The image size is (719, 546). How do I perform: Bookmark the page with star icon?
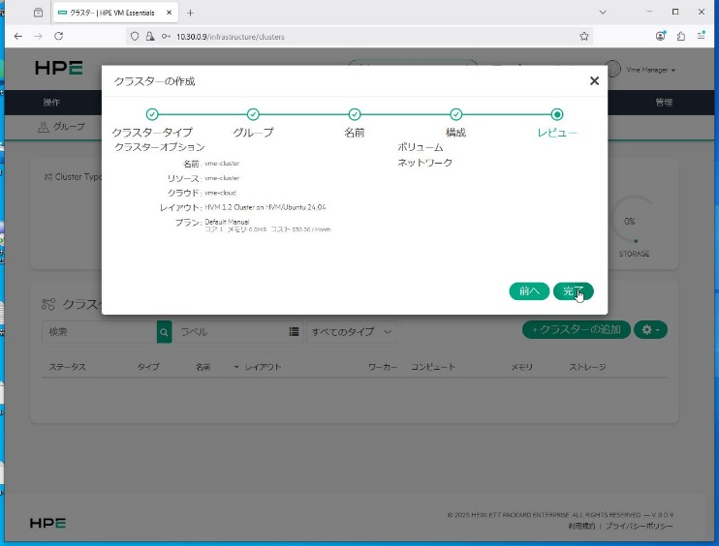click(x=584, y=36)
